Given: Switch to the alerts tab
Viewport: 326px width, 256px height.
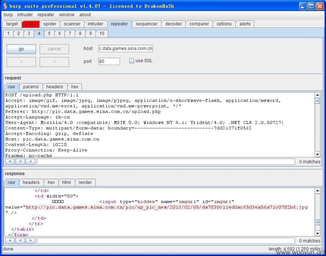Looking at the screenshot, I should 245,24.
